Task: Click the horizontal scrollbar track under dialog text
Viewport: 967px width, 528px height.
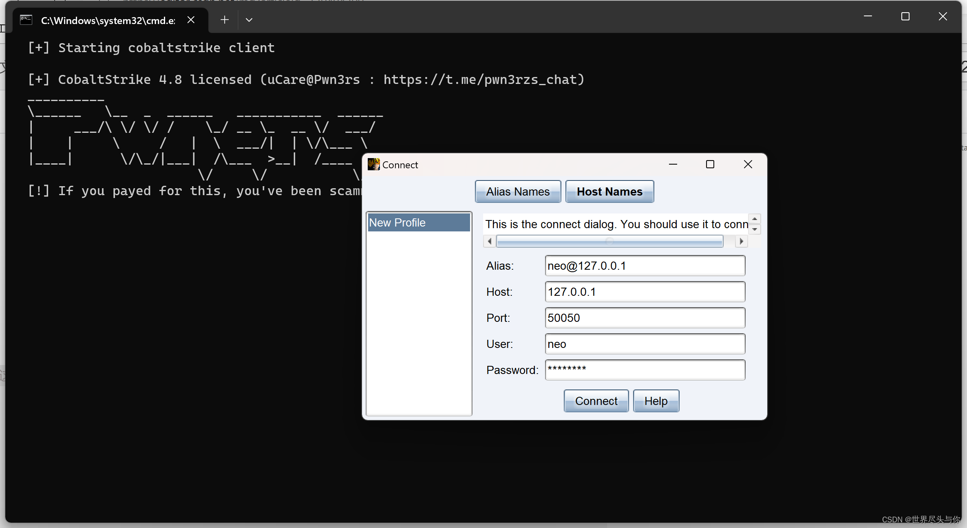Action: [609, 241]
